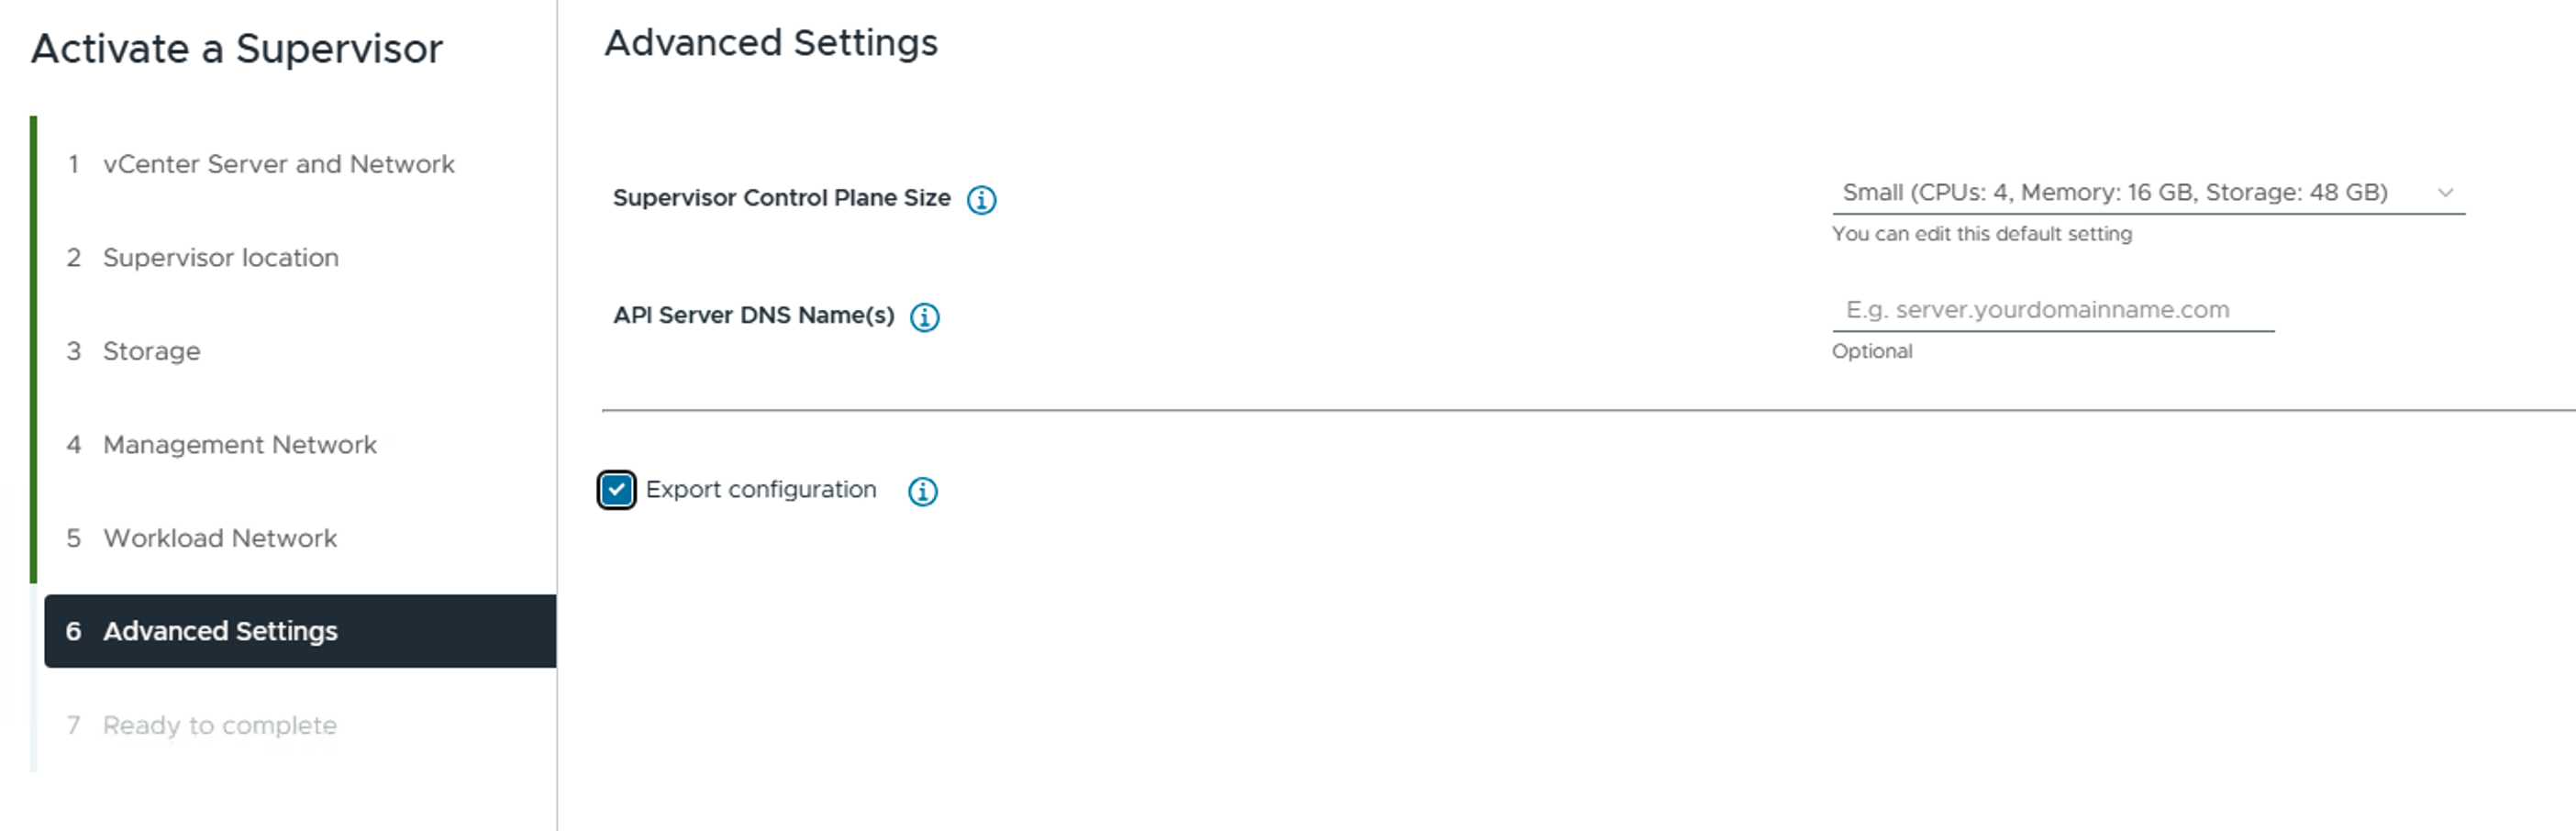This screenshot has width=2576, height=831.
Task: Open info tooltip for Export configuration
Action: pyautogui.click(x=922, y=491)
